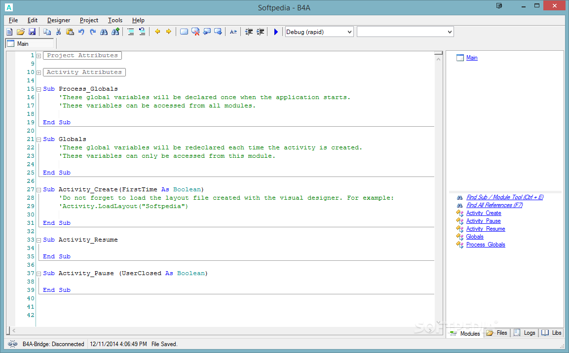This screenshot has height=353, width=569.
Task: Click the autocomplete A icon
Action: (x=233, y=32)
